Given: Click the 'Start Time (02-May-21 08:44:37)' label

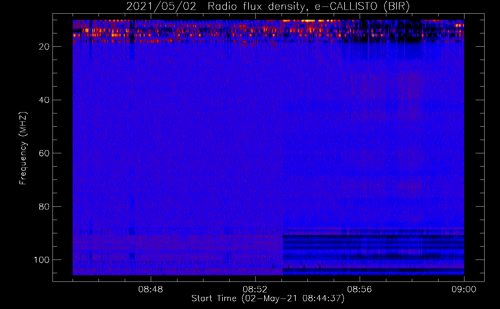Looking at the screenshot, I should tap(268, 298).
